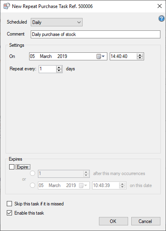The height and width of the screenshot is (231, 166).
Task: Enable the Expire checkbox
Action: (12, 167)
